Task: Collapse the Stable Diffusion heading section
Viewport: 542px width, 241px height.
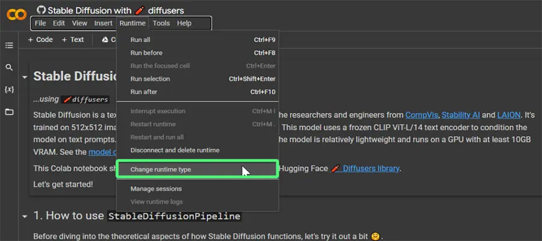Action: [x=24, y=77]
